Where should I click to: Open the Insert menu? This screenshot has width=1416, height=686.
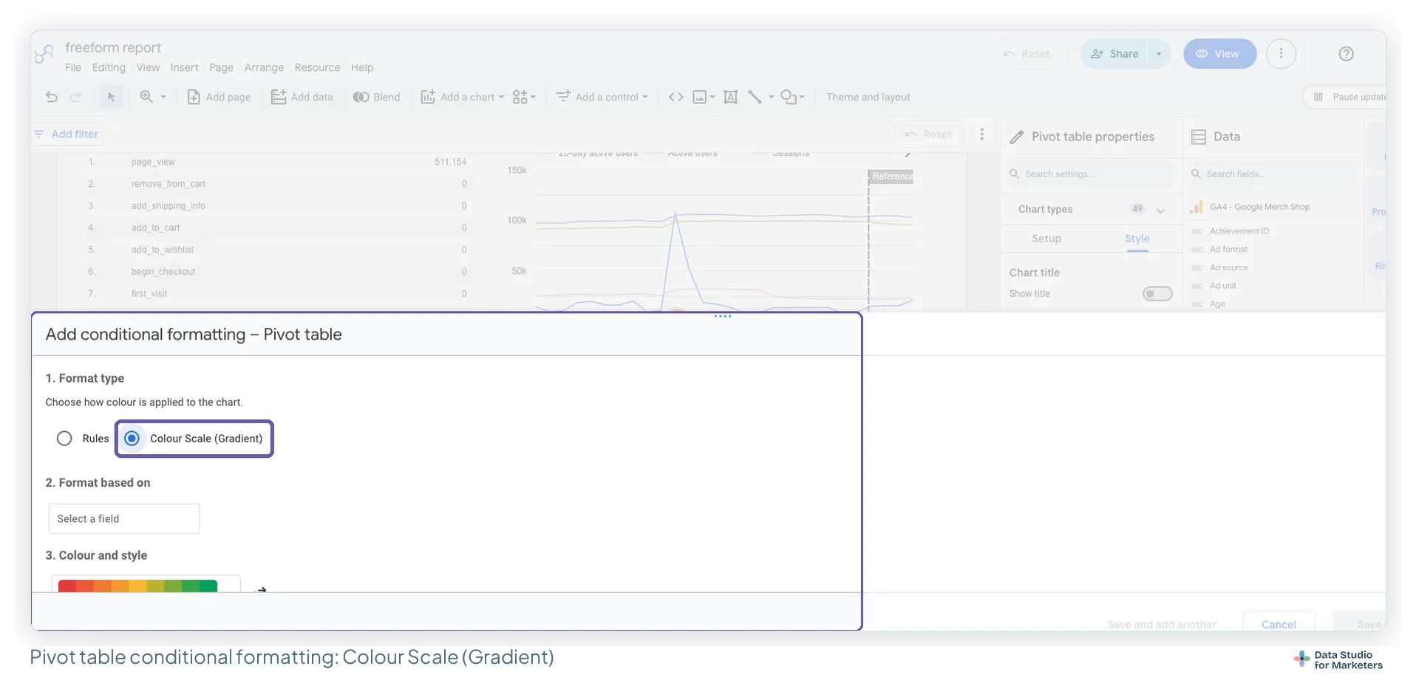point(184,67)
